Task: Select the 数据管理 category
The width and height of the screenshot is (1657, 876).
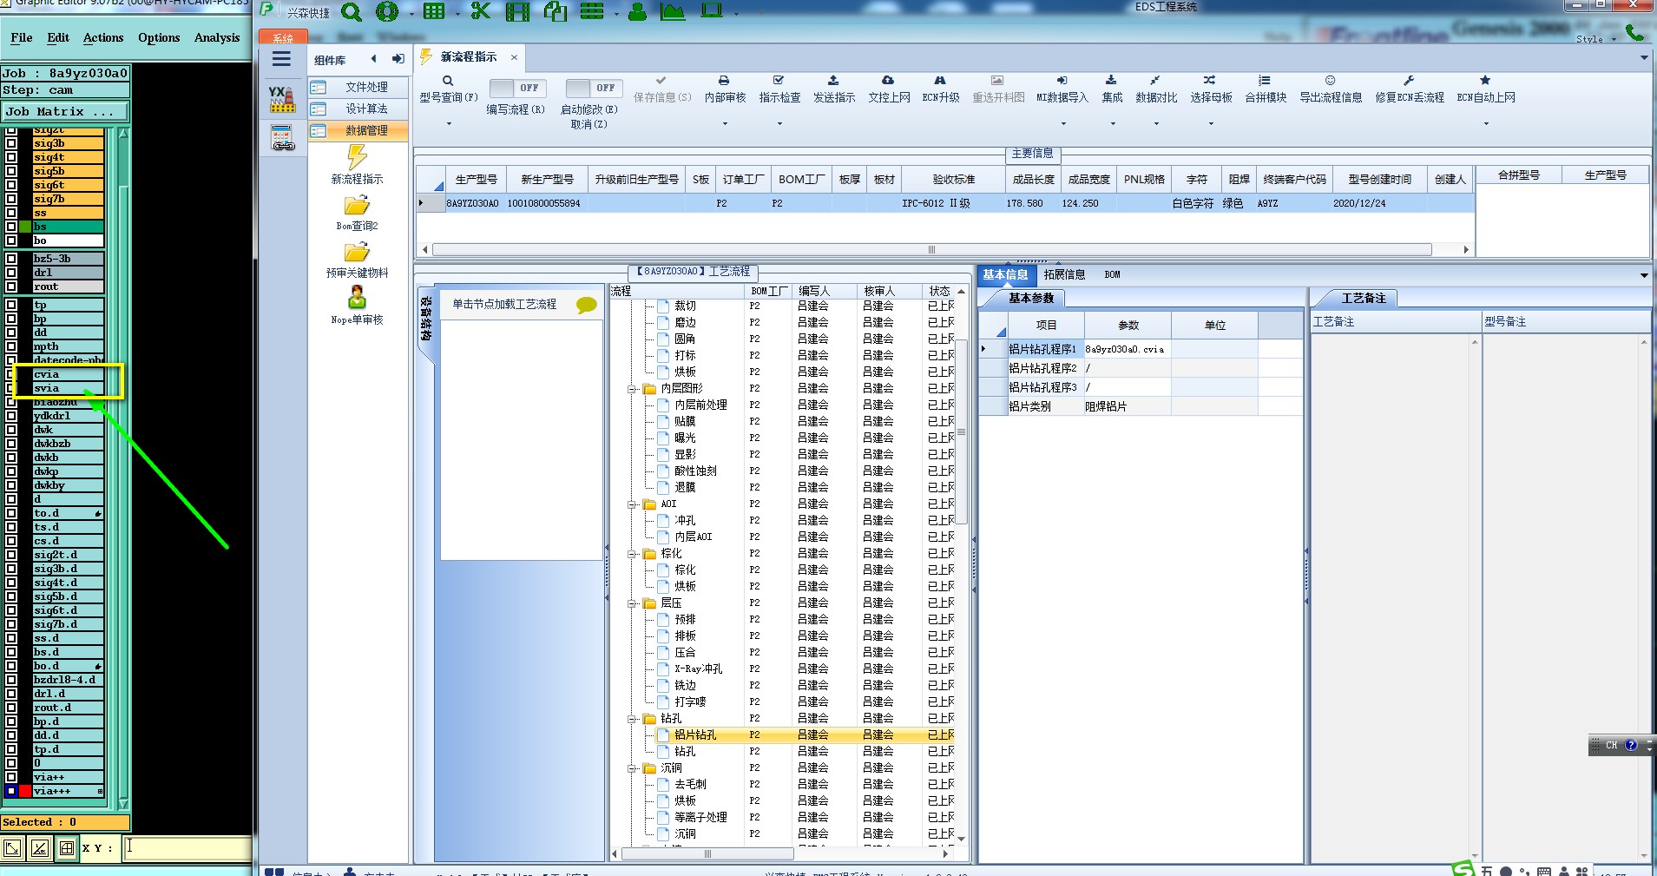Action: coord(358,130)
